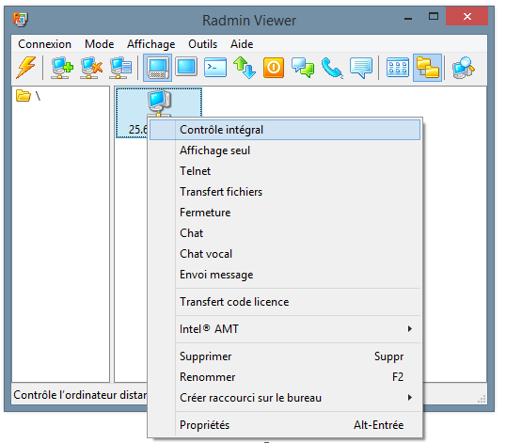The height and width of the screenshot is (443, 506).
Task: Select Telnet mode toolbar icon
Action: tap(215, 68)
